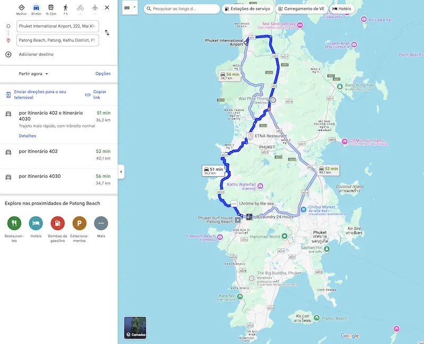Choose the cycling travel mode
424x344 pixels.
pyautogui.click(x=80, y=7)
